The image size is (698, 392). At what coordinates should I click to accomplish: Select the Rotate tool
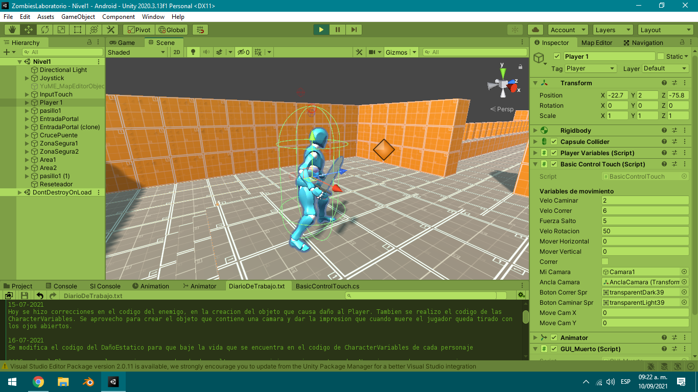[x=45, y=30]
